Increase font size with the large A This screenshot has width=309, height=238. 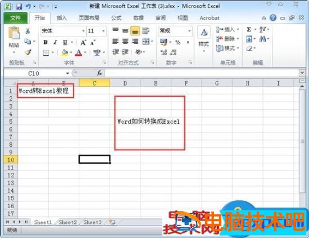[x=83, y=42]
